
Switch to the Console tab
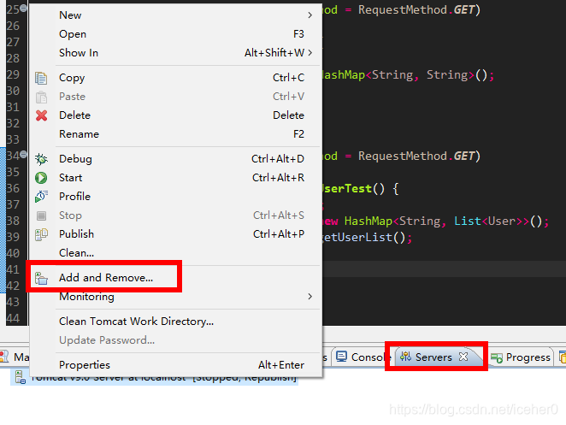[362, 357]
